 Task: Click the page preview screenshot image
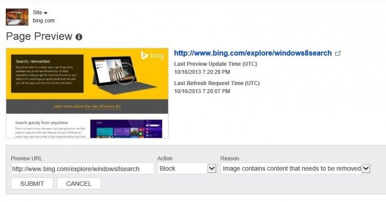point(87,93)
